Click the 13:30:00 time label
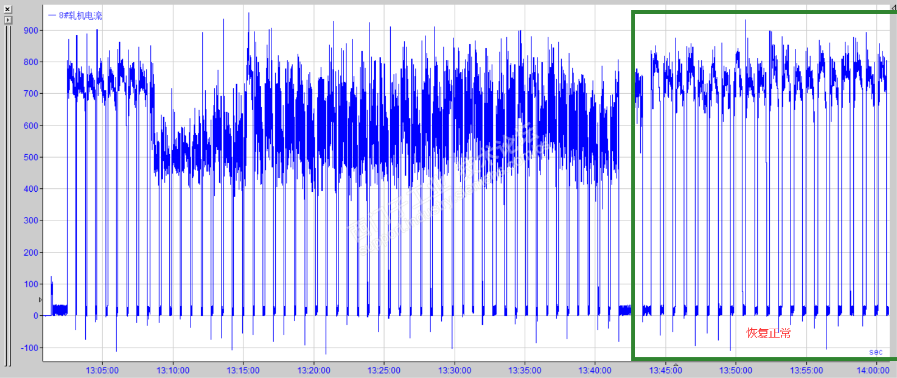Image resolution: width=897 pixels, height=378 pixels. point(454,371)
